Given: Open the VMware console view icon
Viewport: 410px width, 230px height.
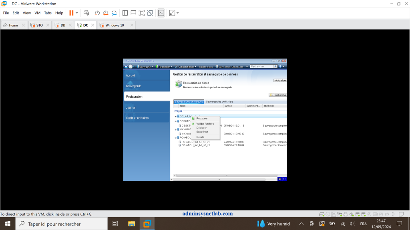Looking at the screenshot, I should click(x=161, y=13).
